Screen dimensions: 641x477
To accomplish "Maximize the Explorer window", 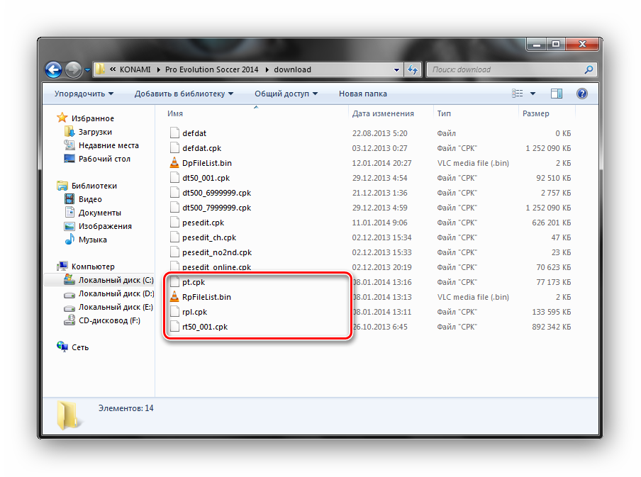I will point(556,44).
